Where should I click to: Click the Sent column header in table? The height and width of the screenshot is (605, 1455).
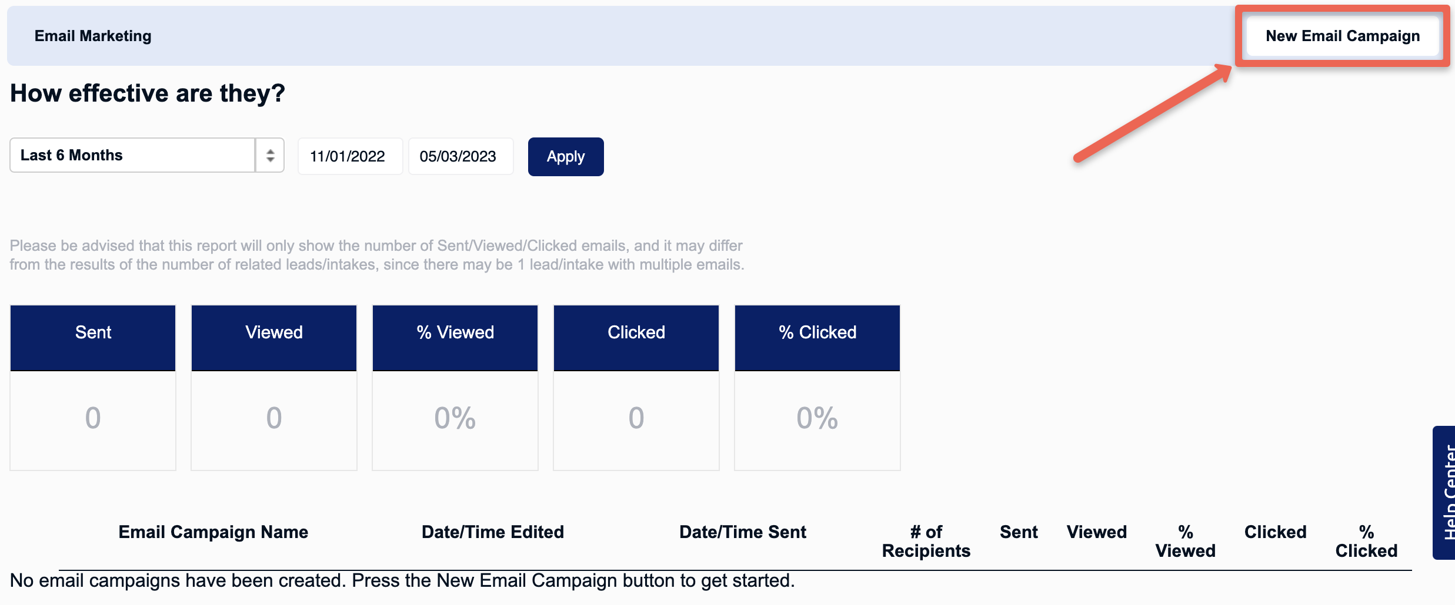click(x=1019, y=532)
